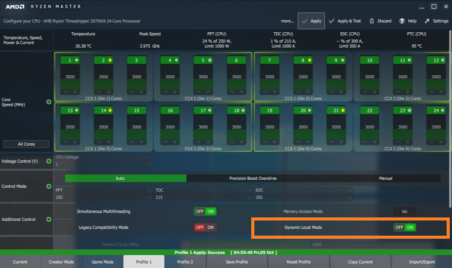
Task: Select Precision Boost Overdrive control mode
Action: (253, 178)
